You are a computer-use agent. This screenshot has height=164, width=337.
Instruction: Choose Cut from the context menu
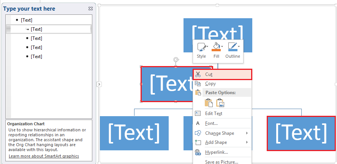coord(222,74)
